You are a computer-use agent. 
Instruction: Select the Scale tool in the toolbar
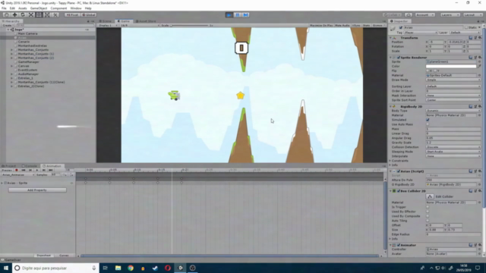[30, 15]
